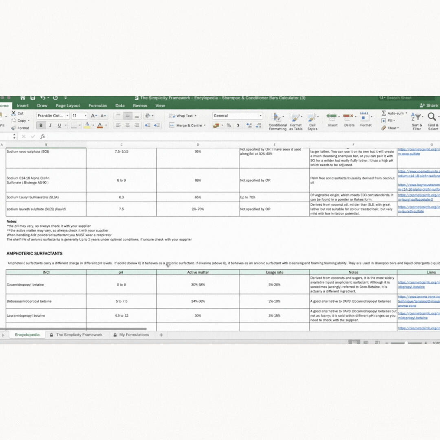Click the Format painter brush icon

pyautogui.click(x=13, y=128)
